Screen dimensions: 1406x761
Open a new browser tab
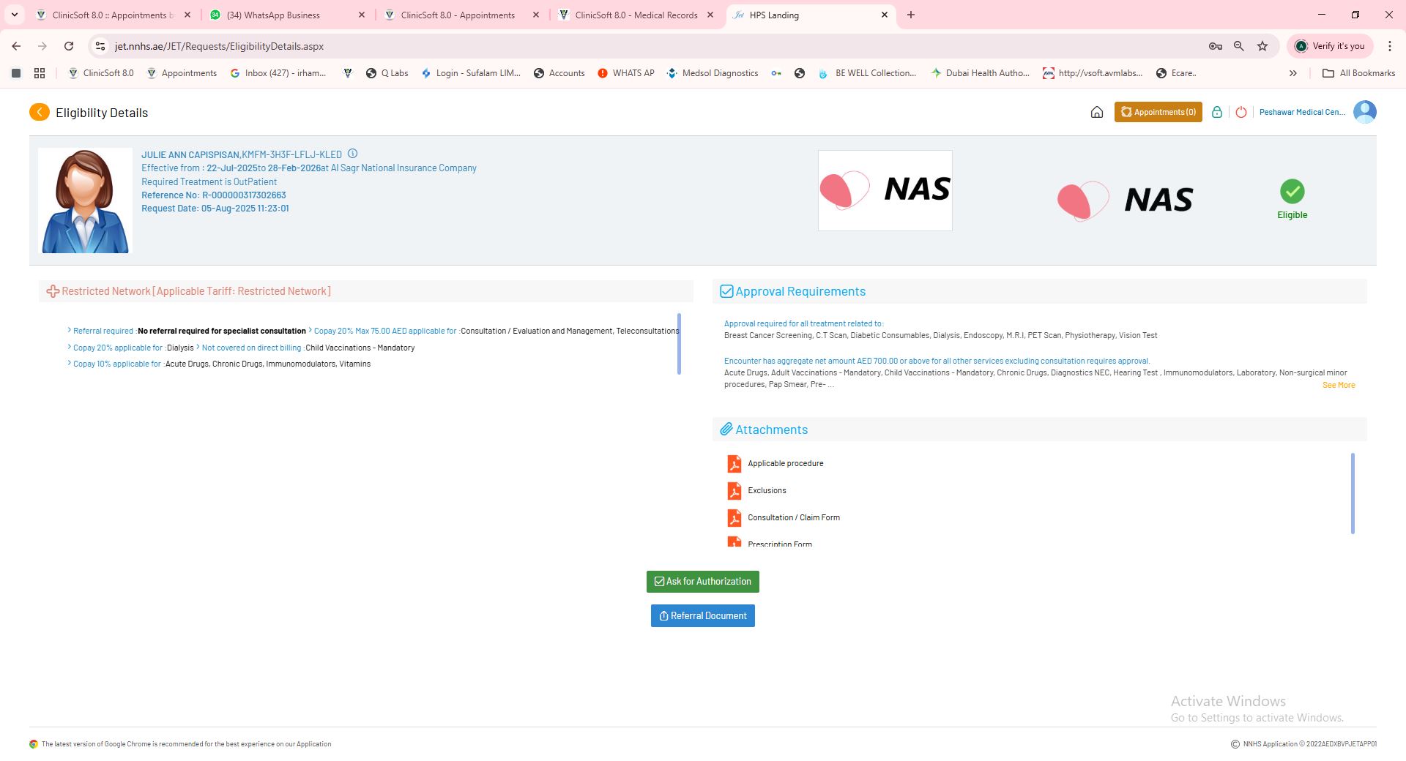pyautogui.click(x=911, y=15)
